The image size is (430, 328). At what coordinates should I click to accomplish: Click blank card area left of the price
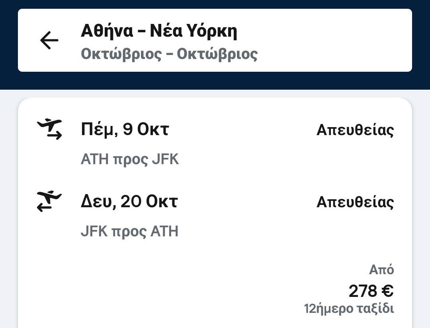[159, 287]
